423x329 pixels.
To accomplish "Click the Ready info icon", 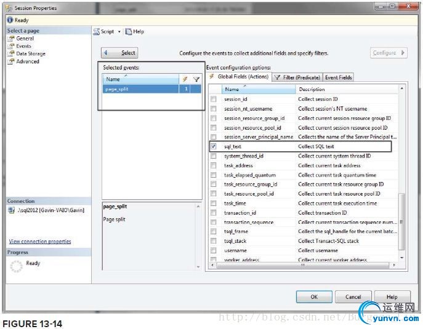I will point(10,20).
